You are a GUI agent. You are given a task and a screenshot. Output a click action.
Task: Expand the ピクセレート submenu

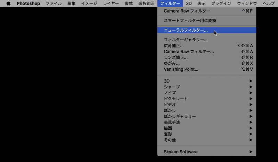click(207, 99)
